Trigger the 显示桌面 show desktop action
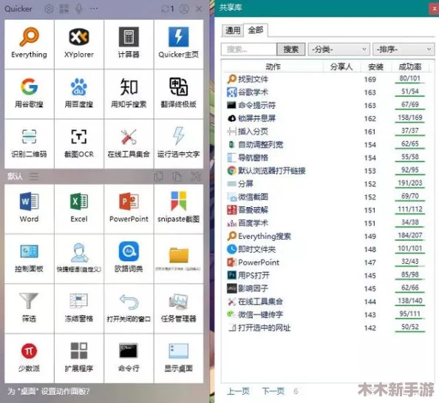439x403 pixels. tap(179, 358)
